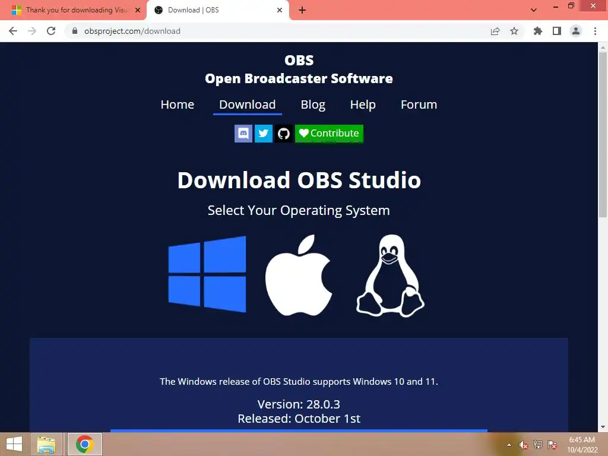The height and width of the screenshot is (456, 608).
Task: Open the network tray icon
Action: point(537,445)
